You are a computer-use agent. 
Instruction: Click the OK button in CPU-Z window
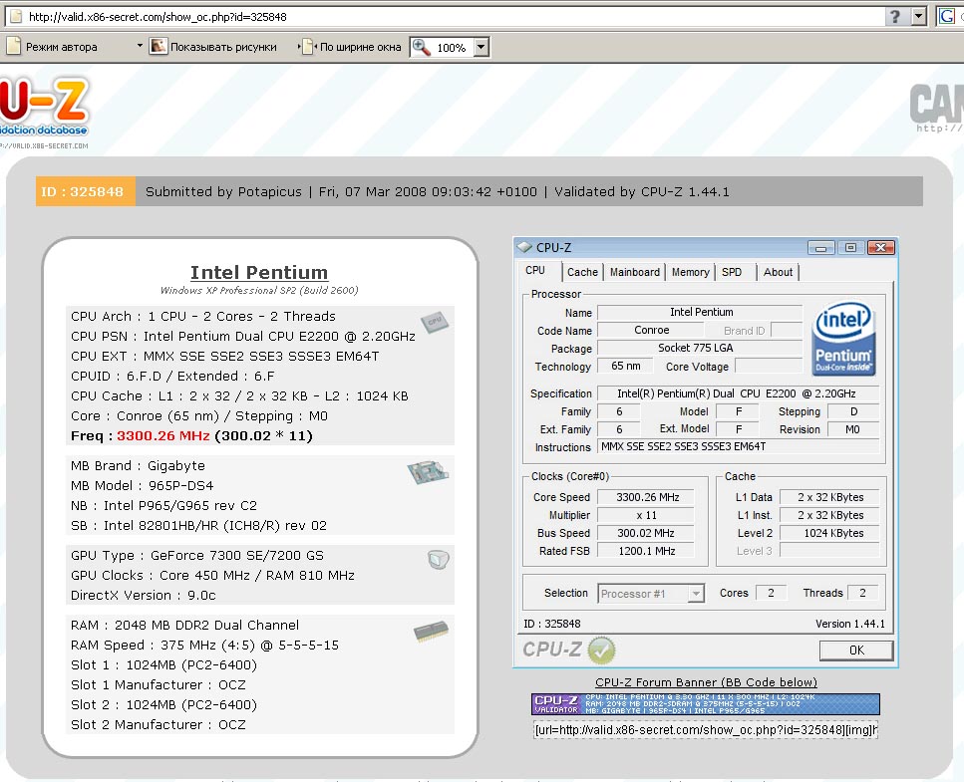(855, 650)
